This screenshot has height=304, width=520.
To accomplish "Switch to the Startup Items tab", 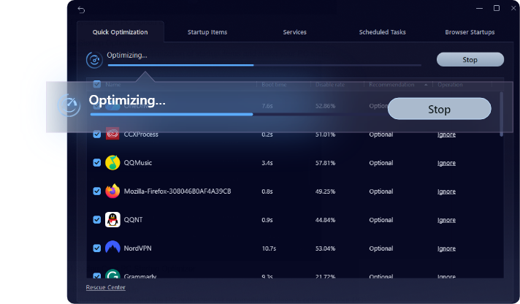I will (x=208, y=32).
